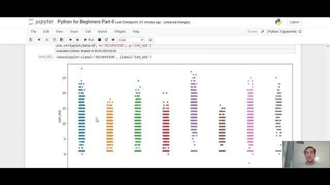This screenshot has width=330, height=185.
Task: Open the Help menu
Action: [x=136, y=32]
